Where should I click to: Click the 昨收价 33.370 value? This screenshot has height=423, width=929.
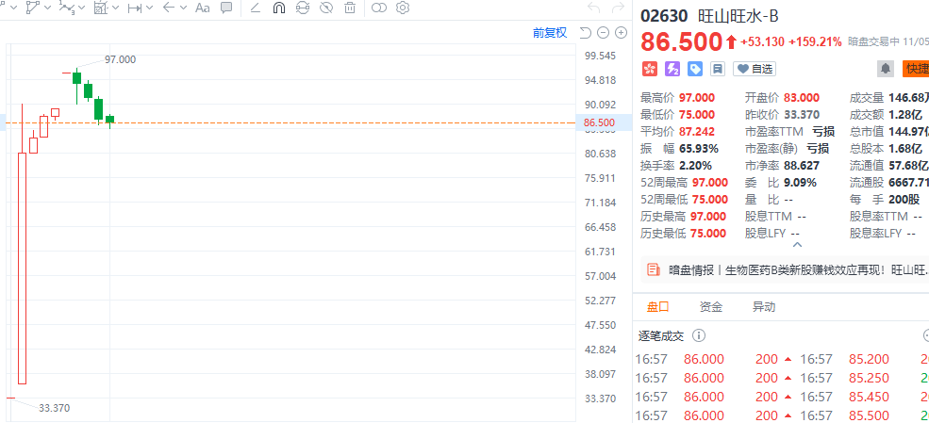click(x=801, y=114)
